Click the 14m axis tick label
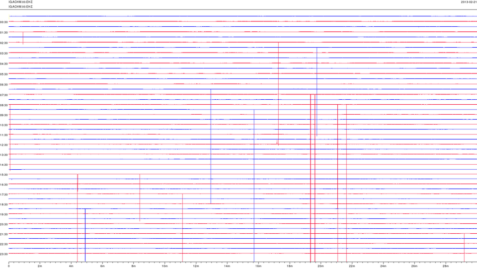This screenshot has height=268, width=477. (x=227, y=266)
